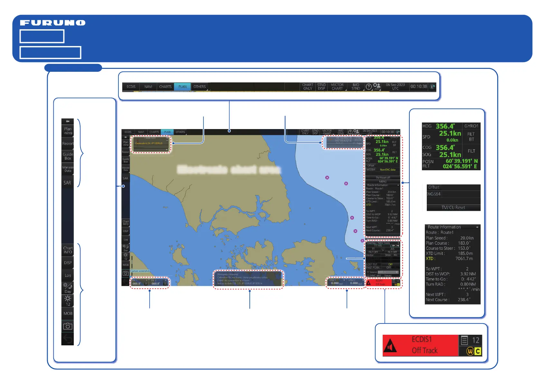Click back arrow atop main chart sidebar
The image size is (542, 383).
(126, 137)
